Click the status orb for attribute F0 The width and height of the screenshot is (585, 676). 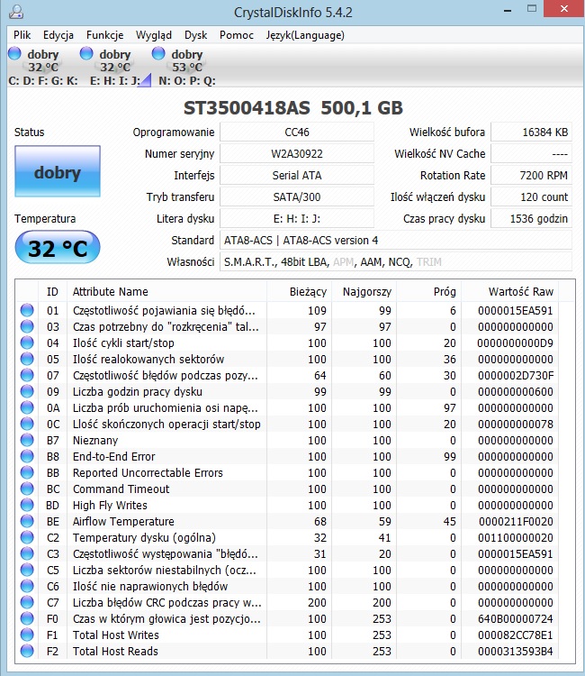point(27,618)
